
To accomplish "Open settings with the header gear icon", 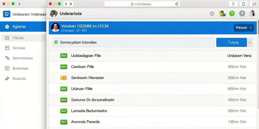I will (x=212, y=14).
